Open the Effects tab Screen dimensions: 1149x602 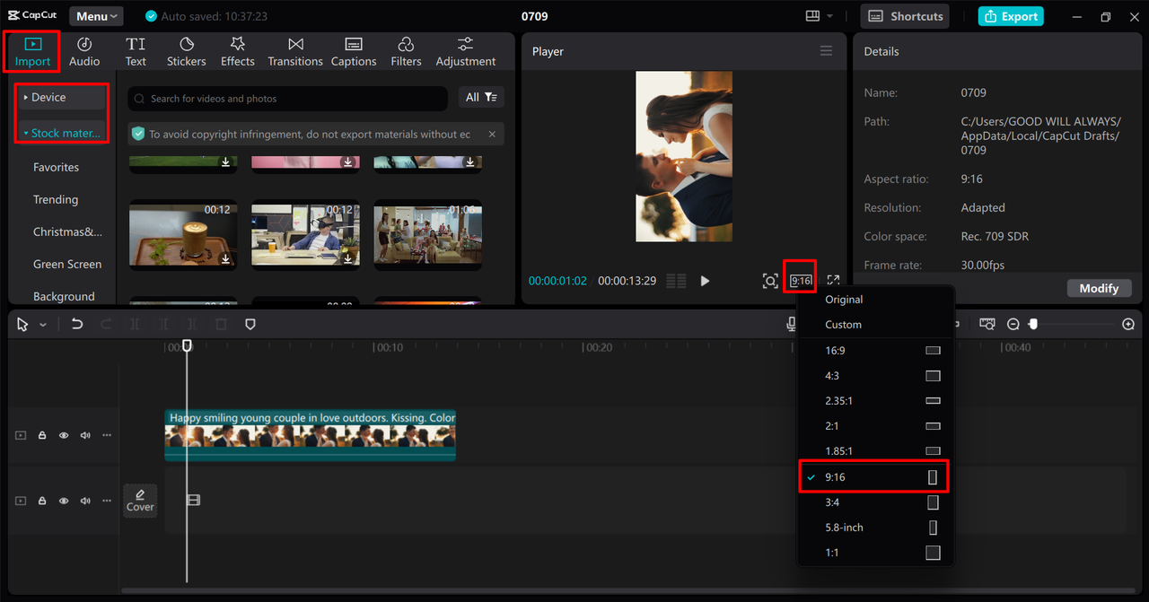[x=238, y=52]
